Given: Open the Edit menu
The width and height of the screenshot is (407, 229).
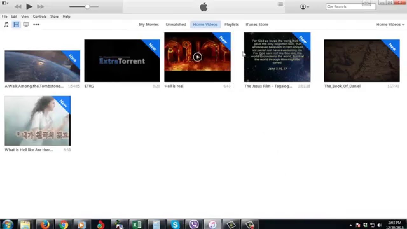Looking at the screenshot, I should click(14, 17).
